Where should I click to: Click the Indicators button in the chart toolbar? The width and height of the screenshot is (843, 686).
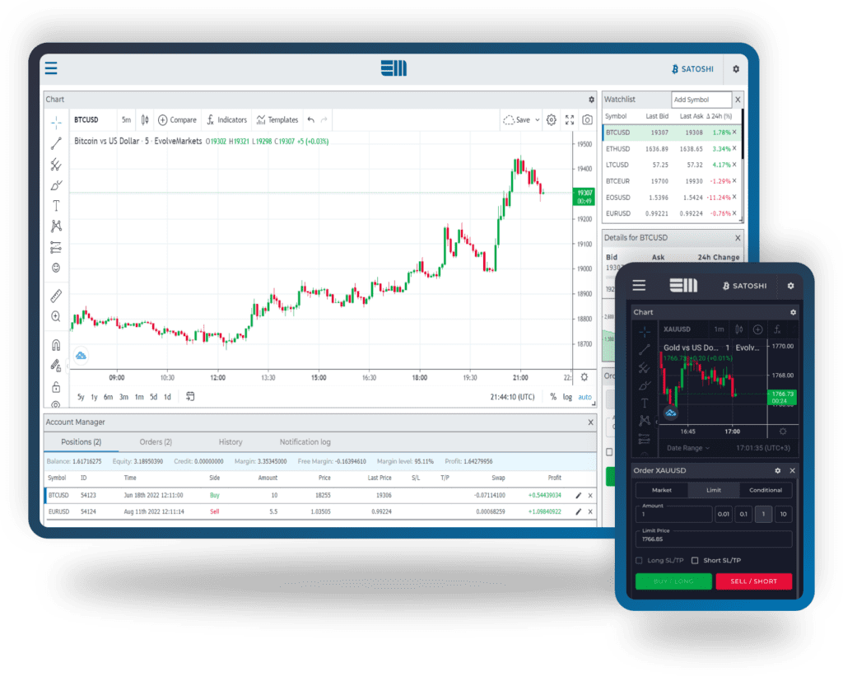point(226,119)
